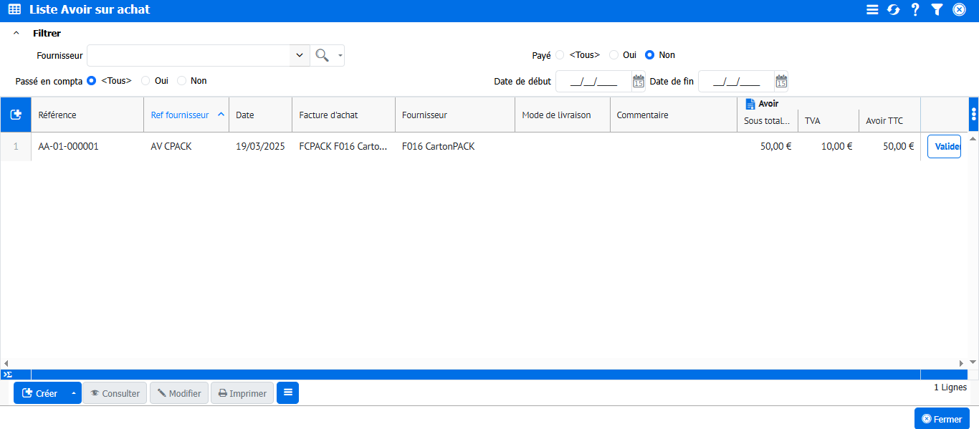Screen dimensions: 979x429
Task: Open help with the question mark icon
Action: coord(915,10)
